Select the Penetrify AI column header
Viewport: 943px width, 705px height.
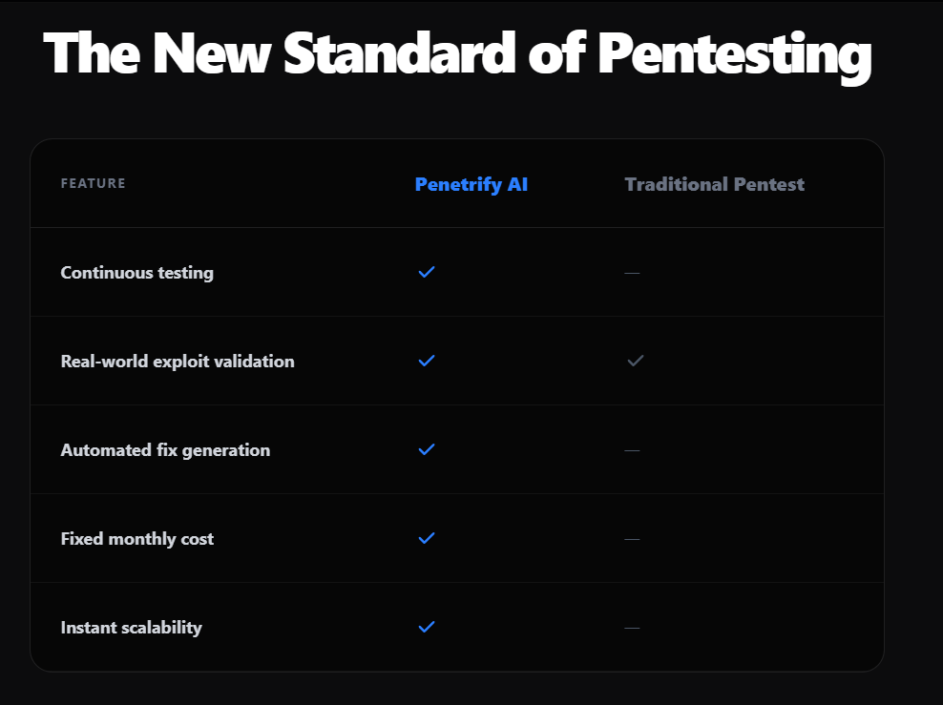(x=471, y=184)
